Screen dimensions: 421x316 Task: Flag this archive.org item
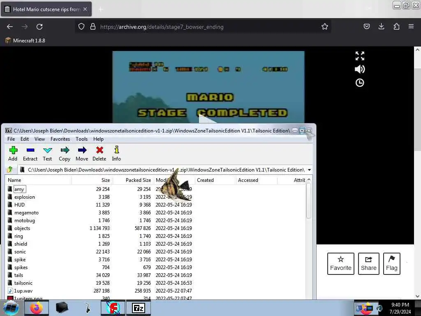392,264
